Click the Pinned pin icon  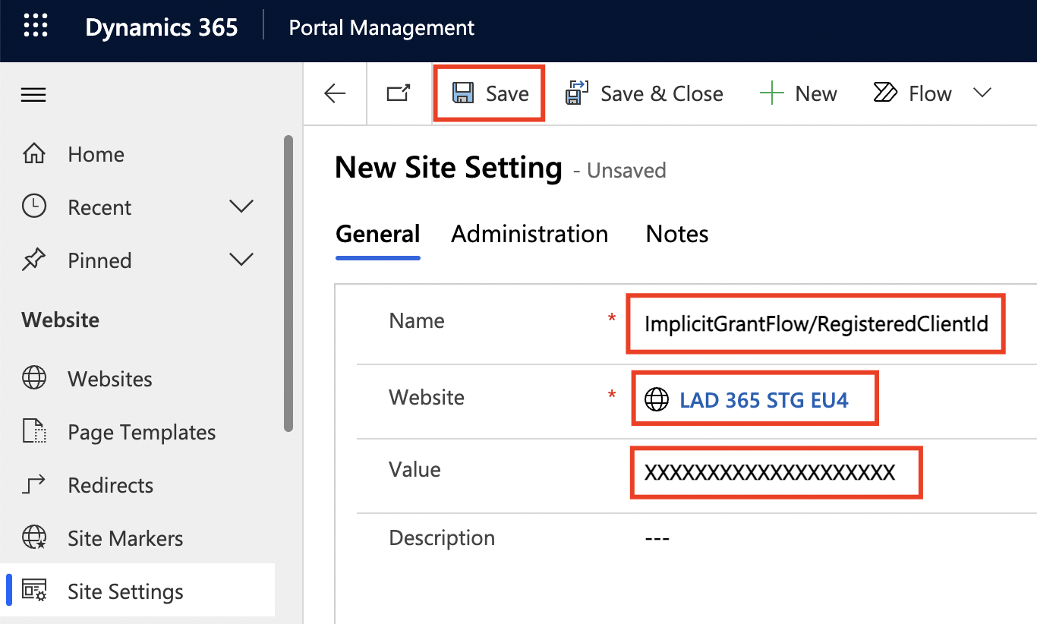(x=34, y=260)
